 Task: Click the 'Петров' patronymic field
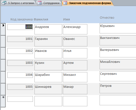[118, 88]
